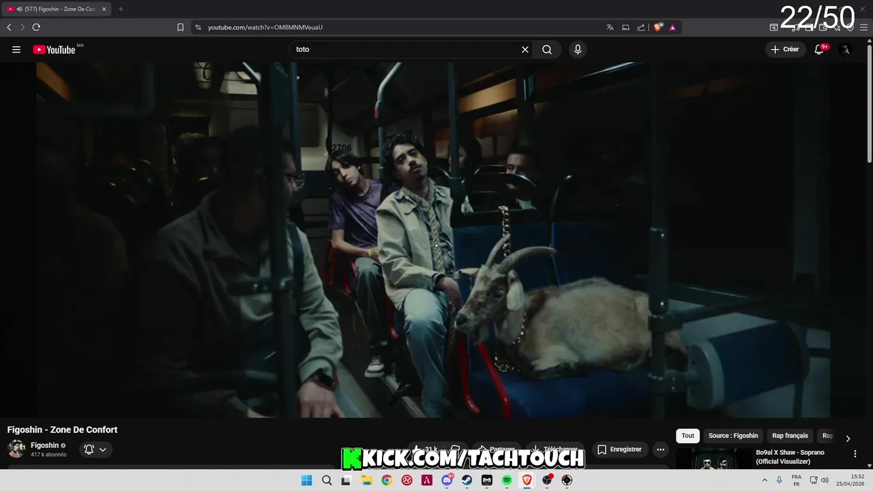
Task: Switch to the Figoshin - Zone De Confort tab
Action: point(56,9)
